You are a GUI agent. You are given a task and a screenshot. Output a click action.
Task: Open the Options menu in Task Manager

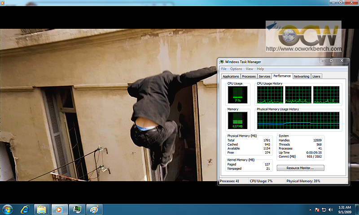pos(236,69)
